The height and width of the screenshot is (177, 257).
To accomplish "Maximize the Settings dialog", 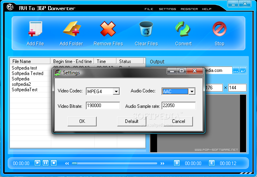I will click(x=182, y=71).
